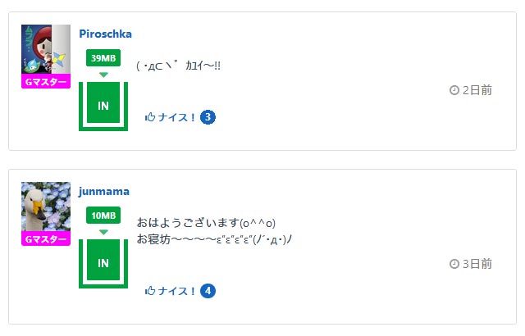Open junmama's profile name link
Image resolution: width=525 pixels, height=336 pixels.
[x=104, y=191]
